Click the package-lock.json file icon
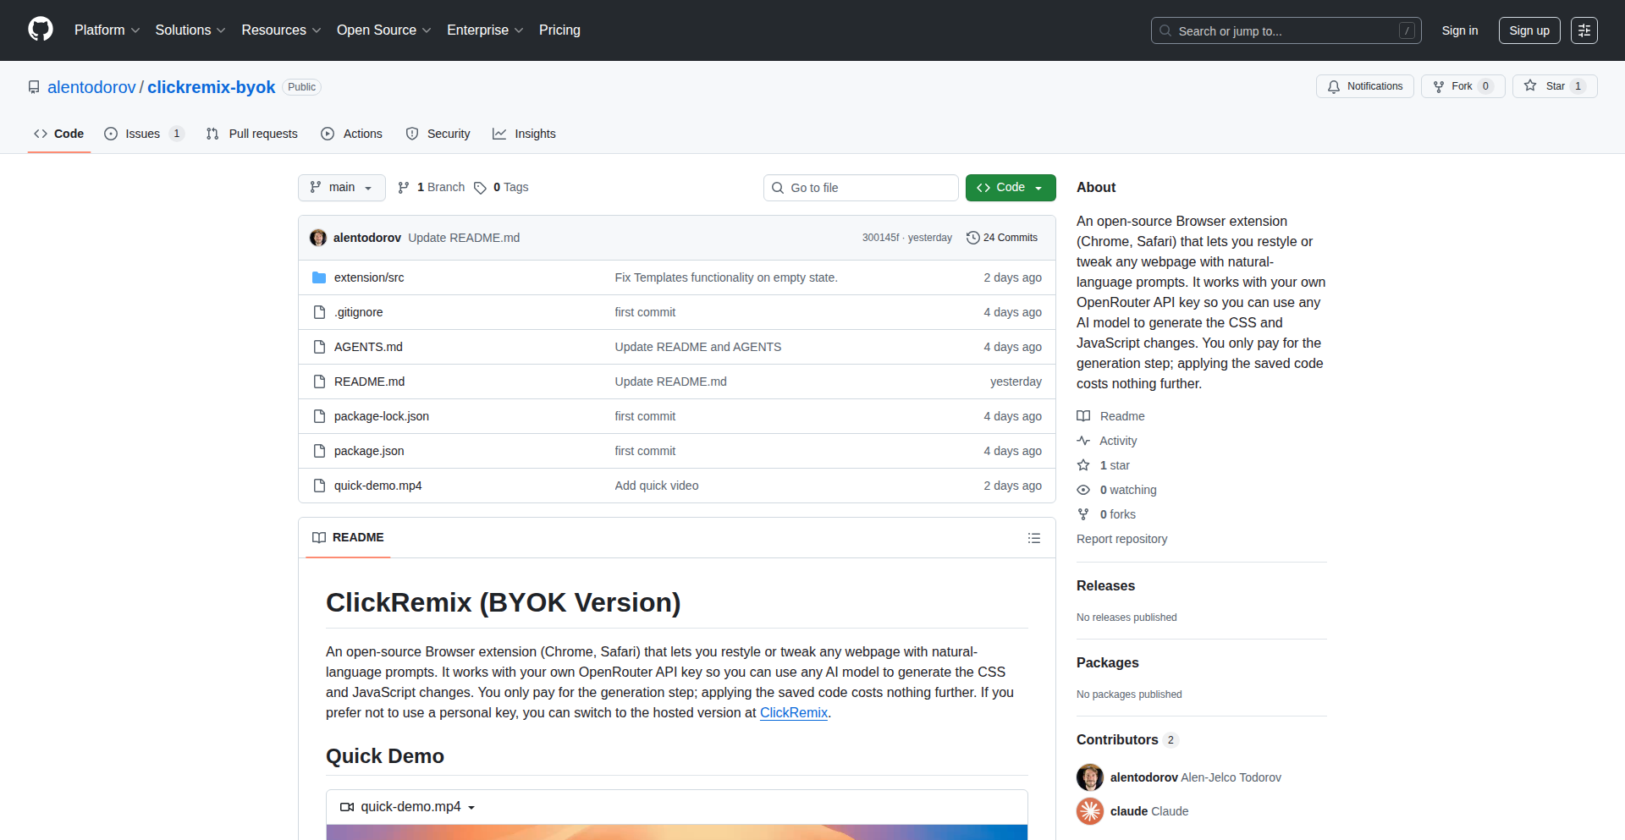1625x840 pixels. pyautogui.click(x=319, y=416)
